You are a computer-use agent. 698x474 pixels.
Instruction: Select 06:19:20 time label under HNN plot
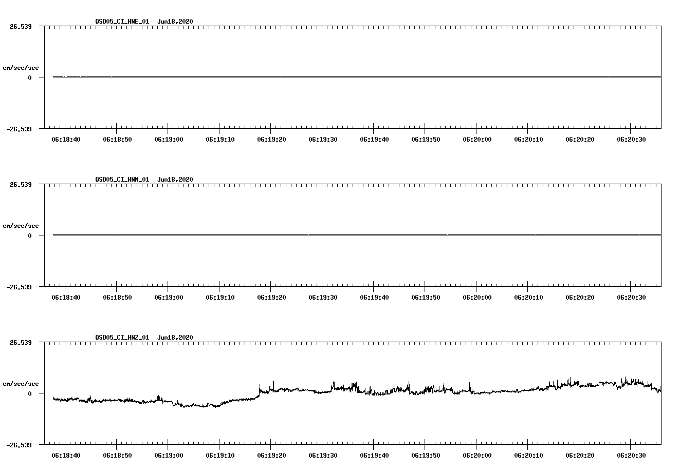(x=271, y=298)
